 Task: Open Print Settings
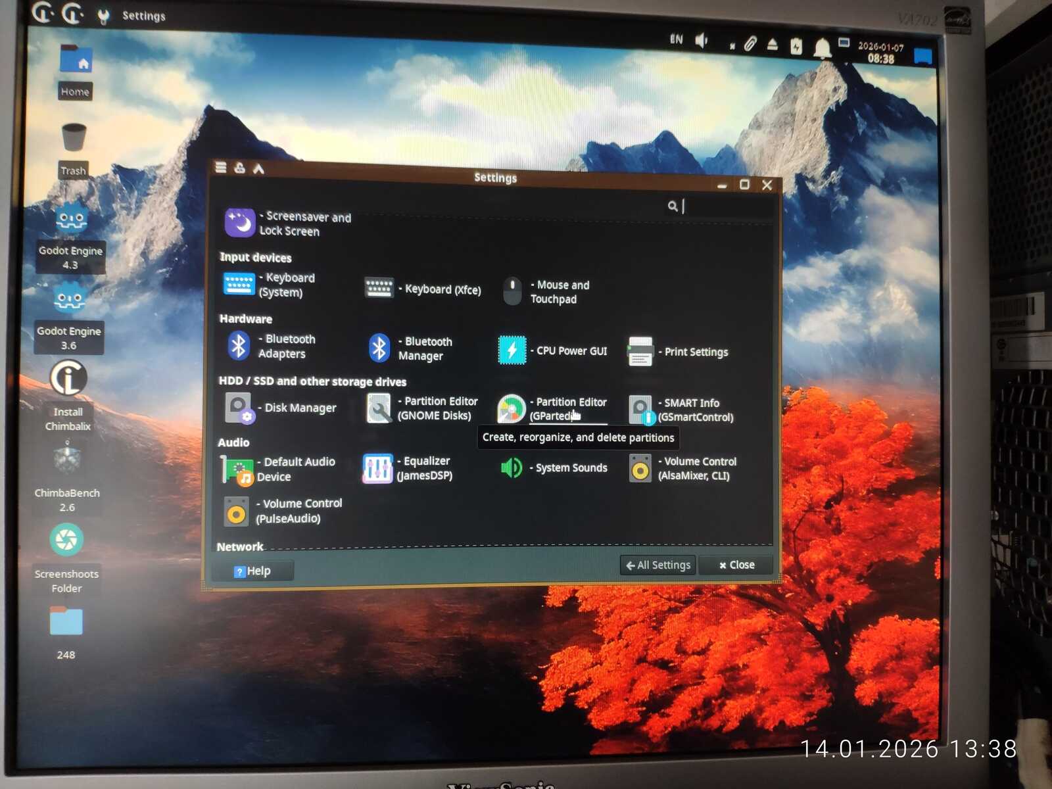pos(677,352)
